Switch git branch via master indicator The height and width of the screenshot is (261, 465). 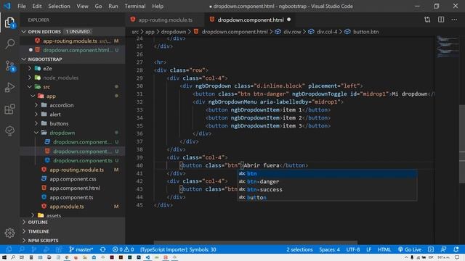81,249
